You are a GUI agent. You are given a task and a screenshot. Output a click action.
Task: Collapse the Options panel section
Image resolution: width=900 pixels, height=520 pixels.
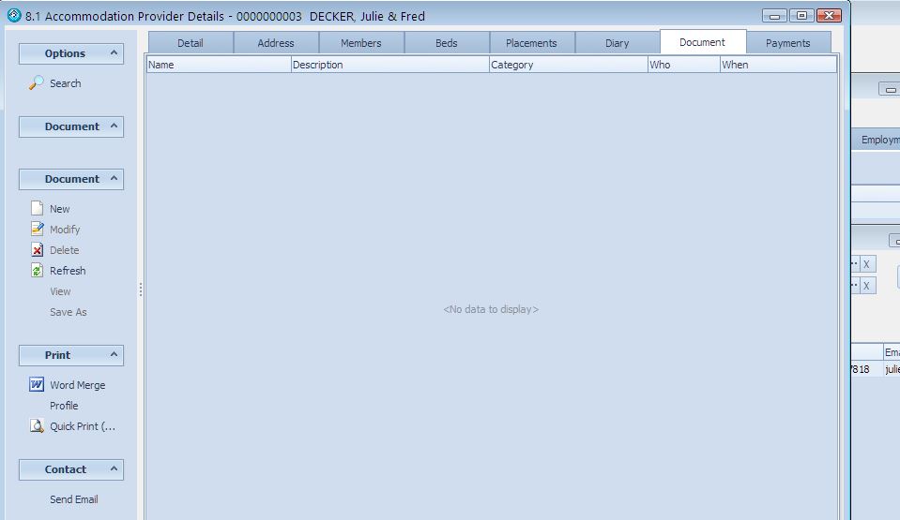[114, 53]
